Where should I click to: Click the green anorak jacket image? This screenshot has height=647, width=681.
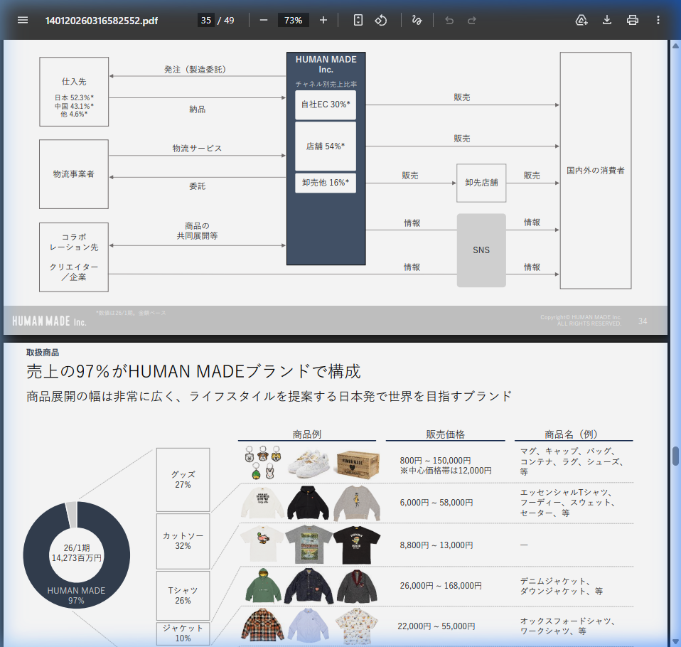point(262,585)
